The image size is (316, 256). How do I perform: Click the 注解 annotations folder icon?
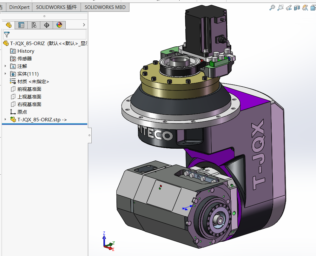pyautogui.click(x=13, y=66)
